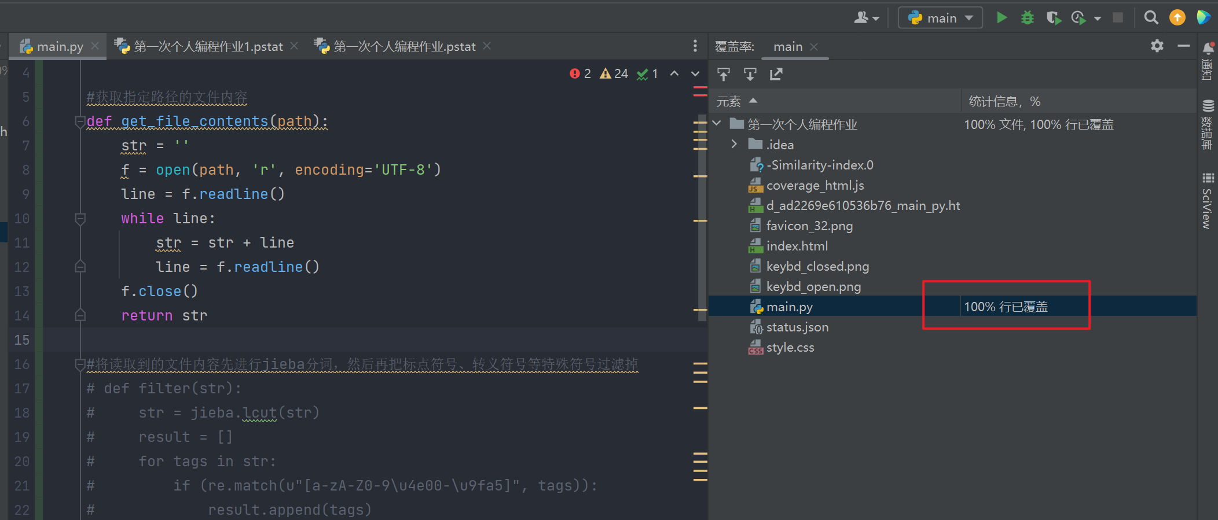This screenshot has width=1218, height=520.
Task: Expand the .idea folder
Action: 734,143
